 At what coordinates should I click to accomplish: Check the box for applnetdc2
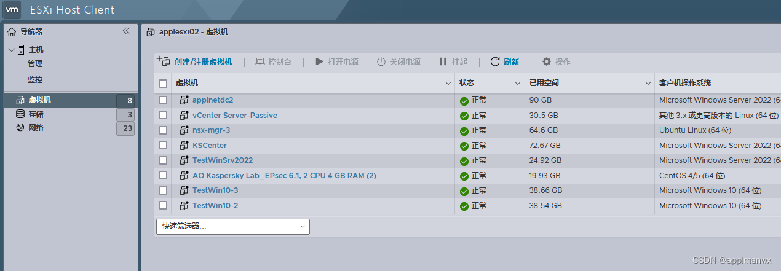point(163,100)
